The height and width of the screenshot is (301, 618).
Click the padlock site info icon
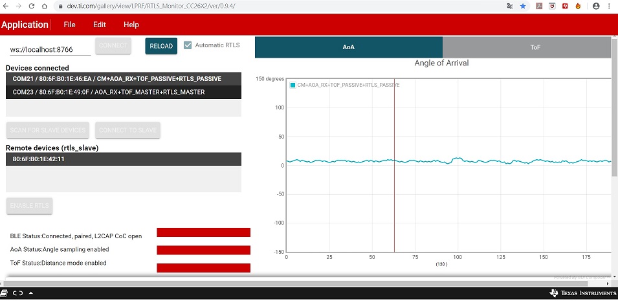[x=60, y=6]
